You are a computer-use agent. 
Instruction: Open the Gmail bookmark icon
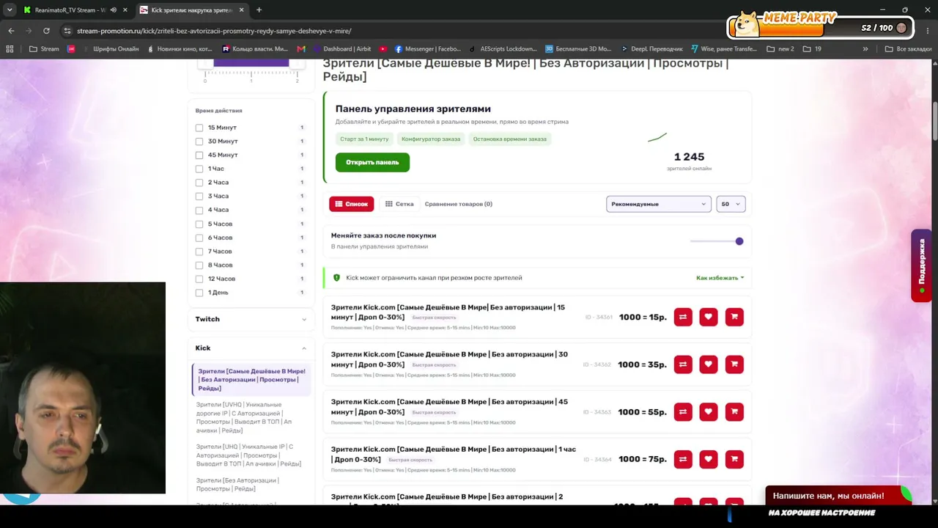click(x=301, y=49)
